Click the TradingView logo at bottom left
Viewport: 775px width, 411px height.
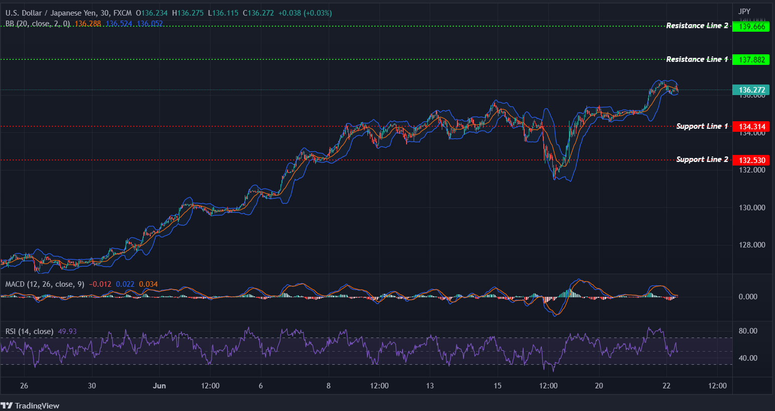[x=30, y=405]
